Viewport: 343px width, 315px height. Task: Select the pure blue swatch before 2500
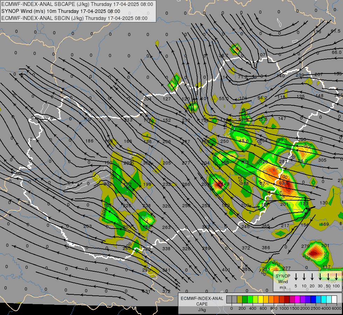pyautogui.click(x=313, y=300)
